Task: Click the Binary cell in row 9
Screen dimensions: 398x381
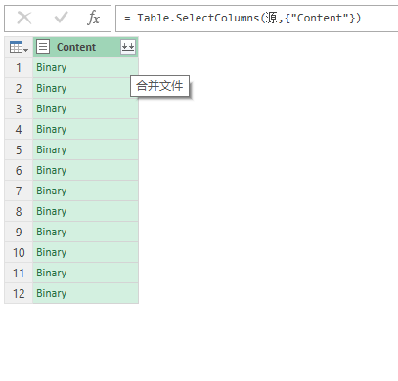Action: pos(86,232)
